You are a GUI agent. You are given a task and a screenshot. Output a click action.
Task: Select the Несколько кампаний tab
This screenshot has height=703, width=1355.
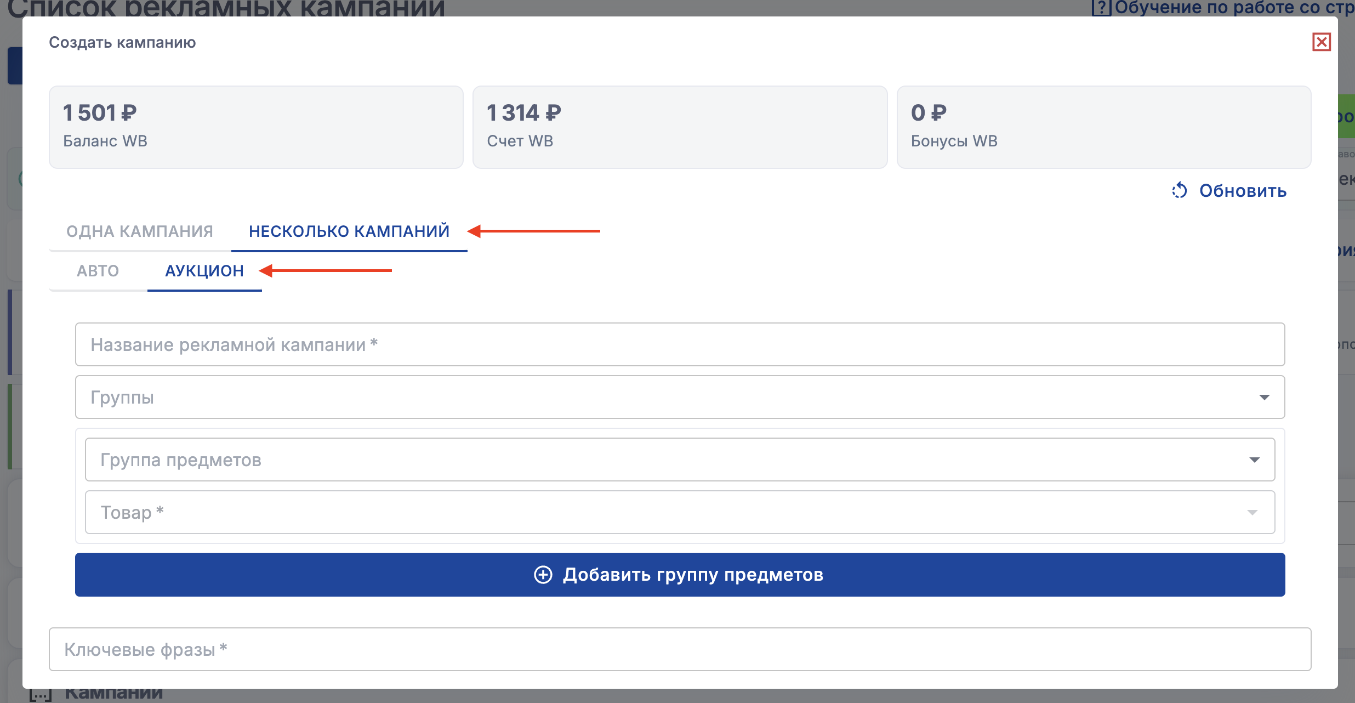point(349,231)
